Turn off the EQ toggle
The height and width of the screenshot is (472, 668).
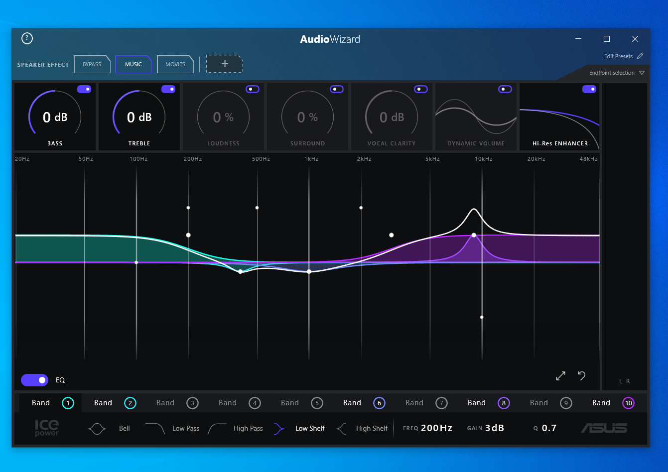point(34,380)
